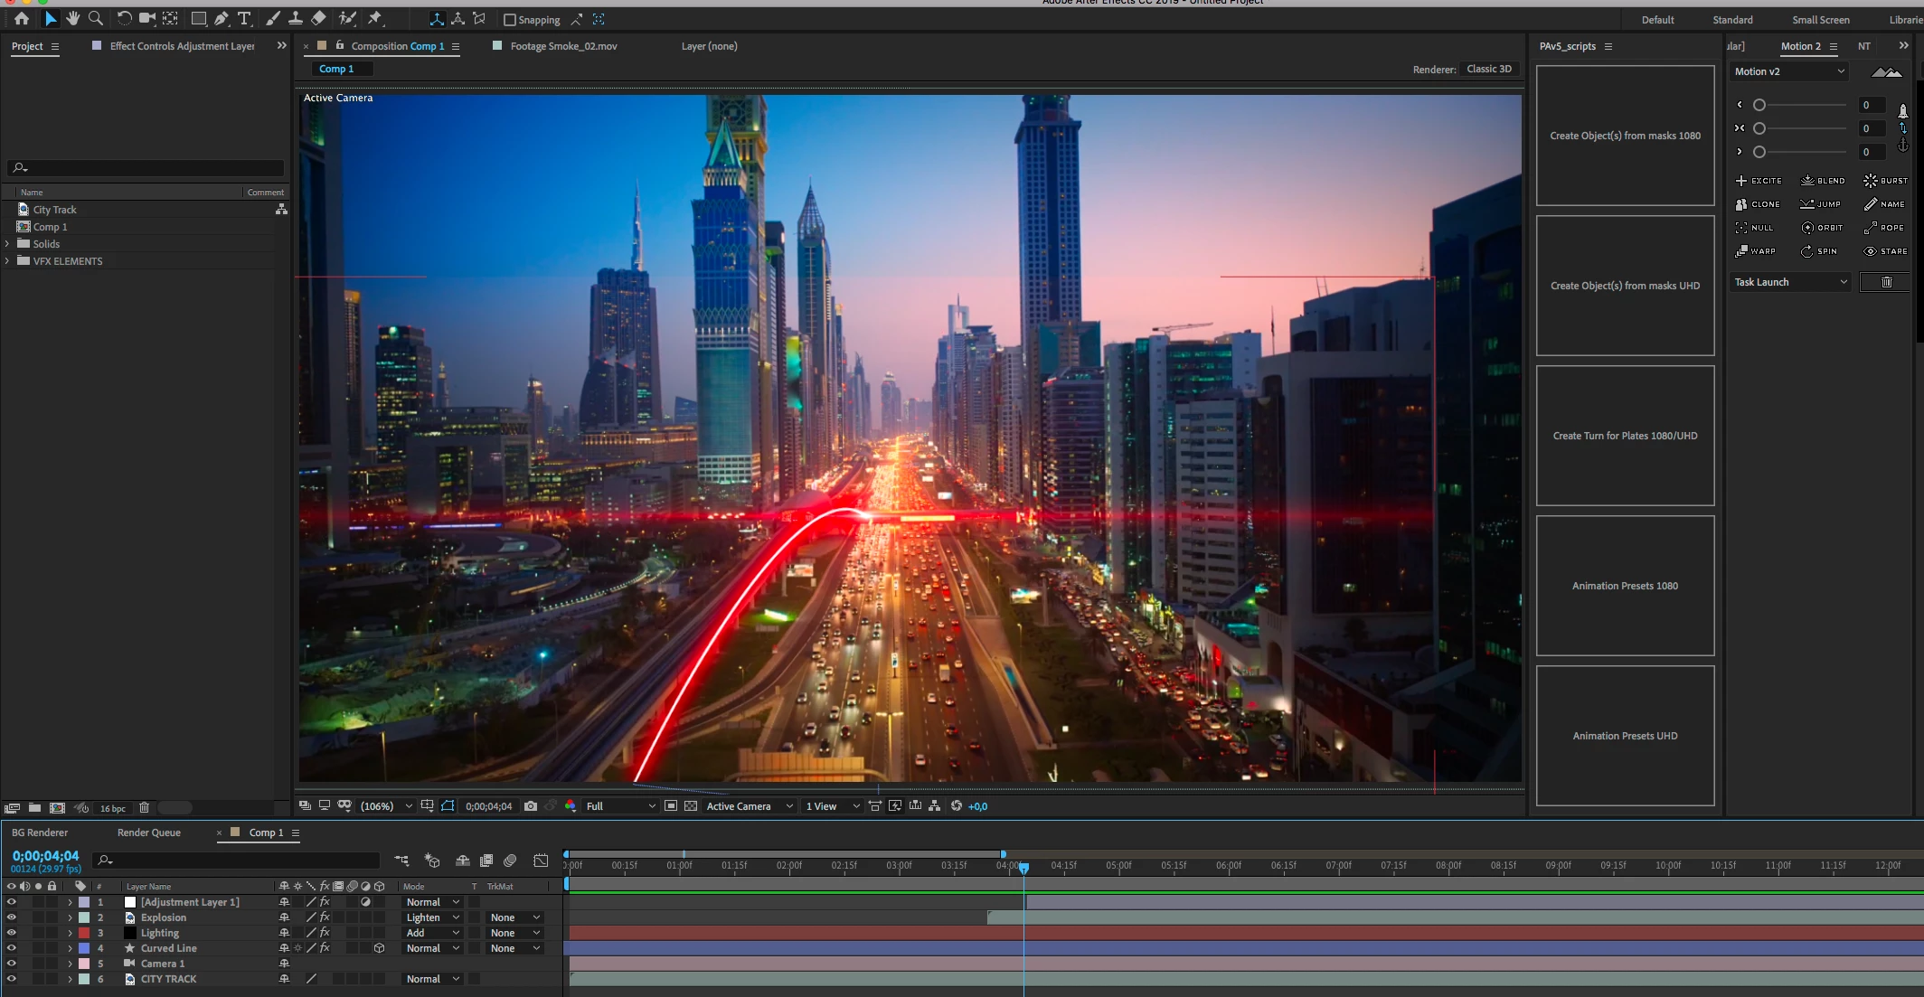The image size is (1924, 997).
Task: Enable the Snapping checkbox
Action: pyautogui.click(x=510, y=20)
